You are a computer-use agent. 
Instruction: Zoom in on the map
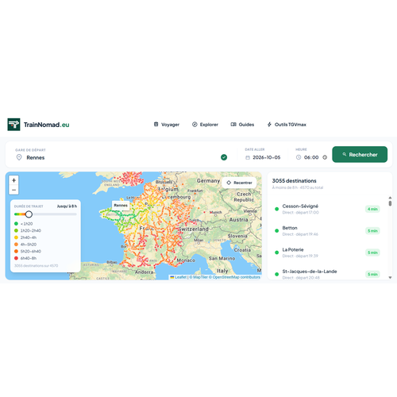pyautogui.click(x=13, y=180)
